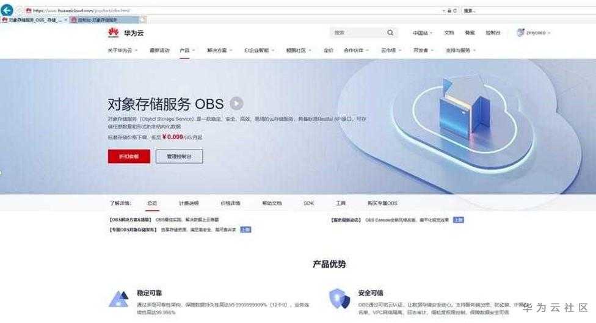Expand the 支持与服务 menu
This screenshot has width=596, height=323.
click(460, 50)
